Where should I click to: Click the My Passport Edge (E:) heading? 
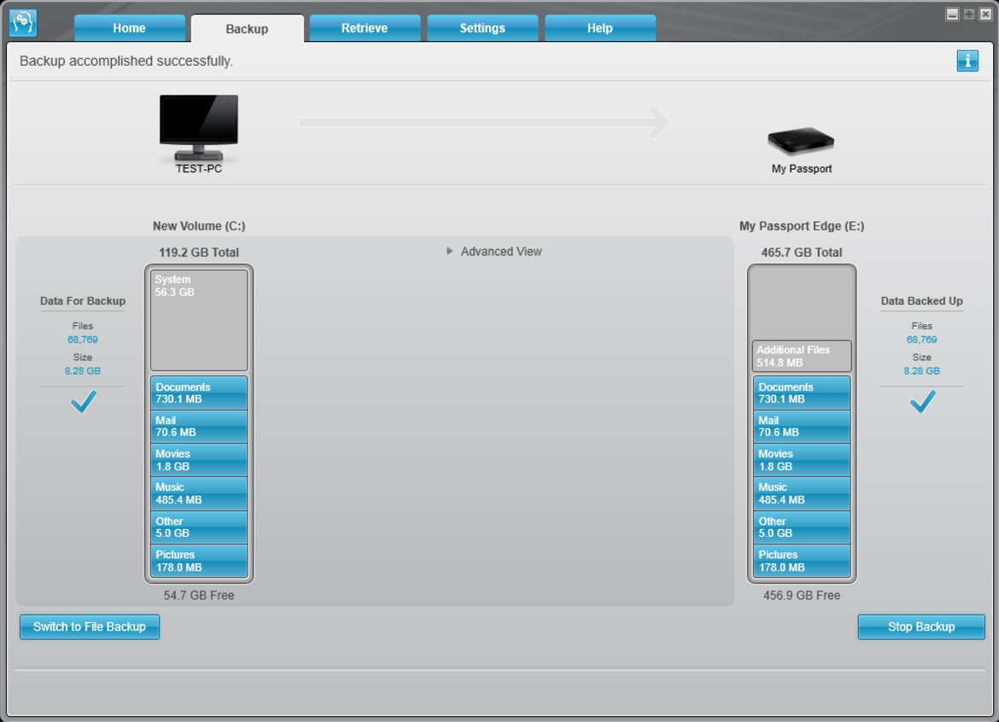802,226
